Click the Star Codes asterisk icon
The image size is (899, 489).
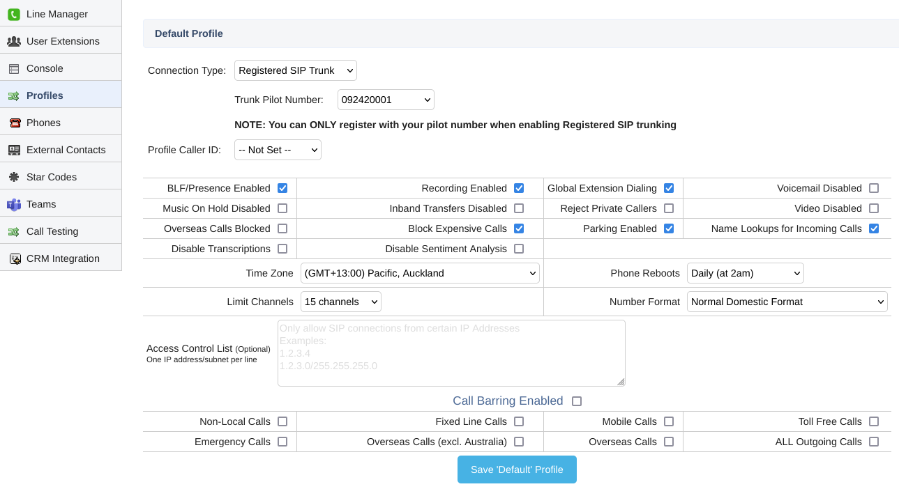click(x=14, y=177)
